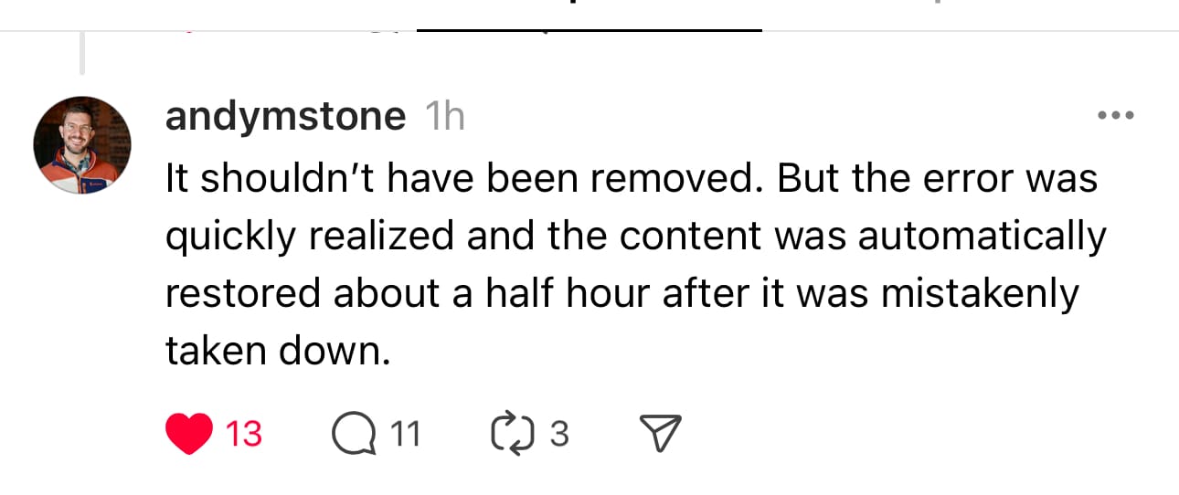Open the three-dot more options menu

pyautogui.click(x=1116, y=116)
